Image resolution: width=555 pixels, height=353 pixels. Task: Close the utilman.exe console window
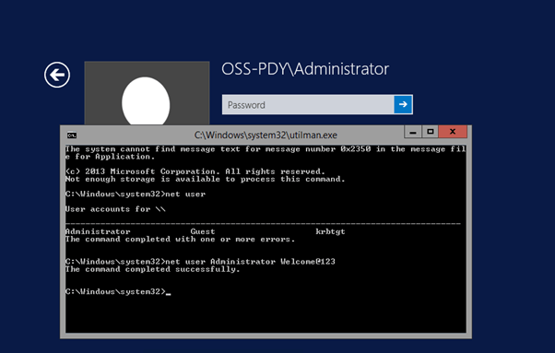(453, 132)
